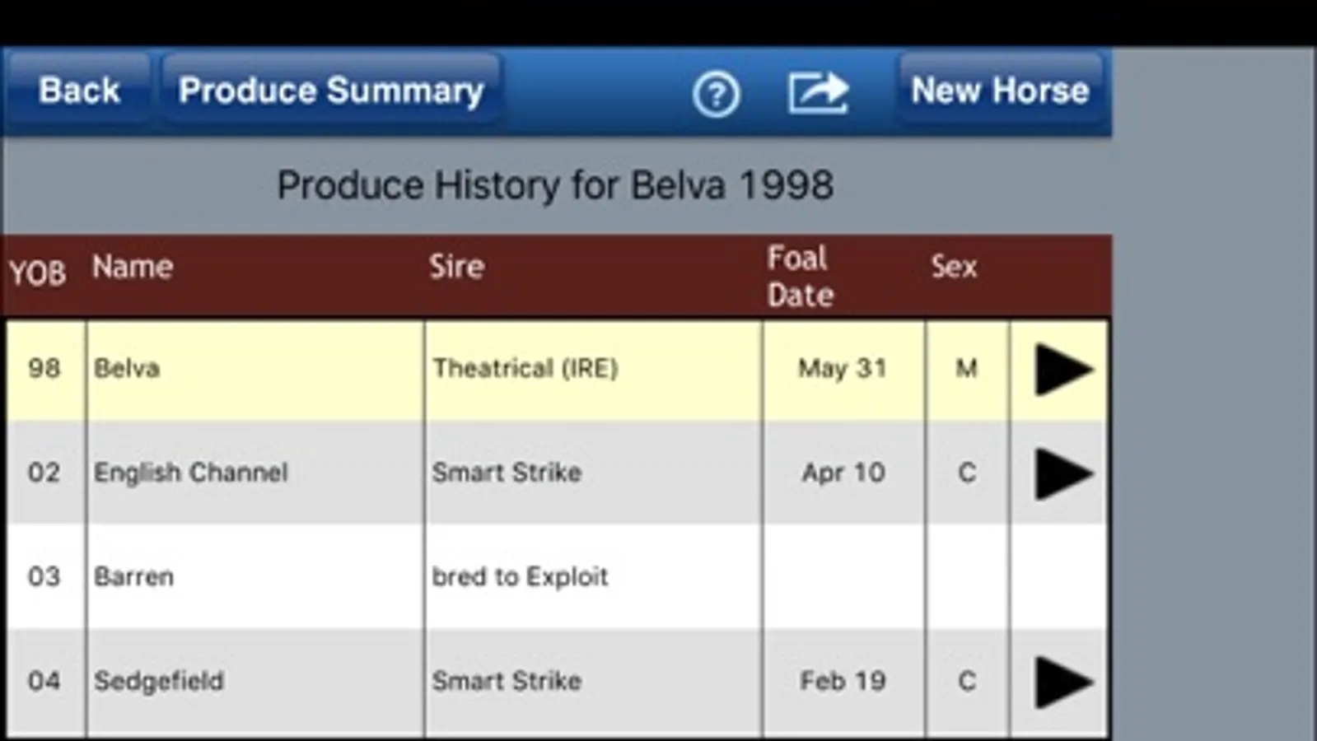The width and height of the screenshot is (1317, 741).
Task: Click the bred to Exploit cell
Action: click(520, 576)
